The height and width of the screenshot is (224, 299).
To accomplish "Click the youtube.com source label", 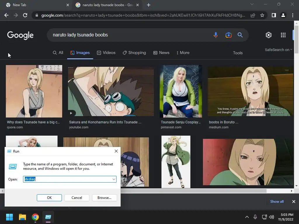I will (79, 127).
